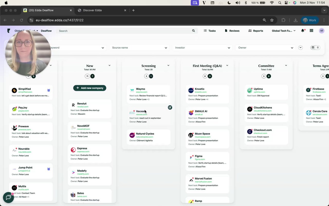Click the Checkout.com company logo
The height and width of the screenshot is (206, 329).
pyautogui.click(x=250, y=132)
